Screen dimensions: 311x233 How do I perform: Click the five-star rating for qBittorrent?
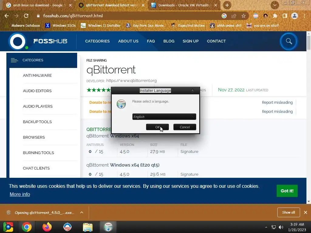(99, 90)
